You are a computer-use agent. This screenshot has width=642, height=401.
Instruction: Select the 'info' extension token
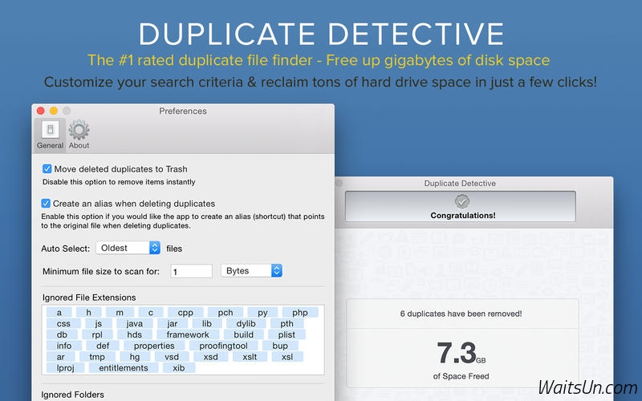tap(64, 346)
